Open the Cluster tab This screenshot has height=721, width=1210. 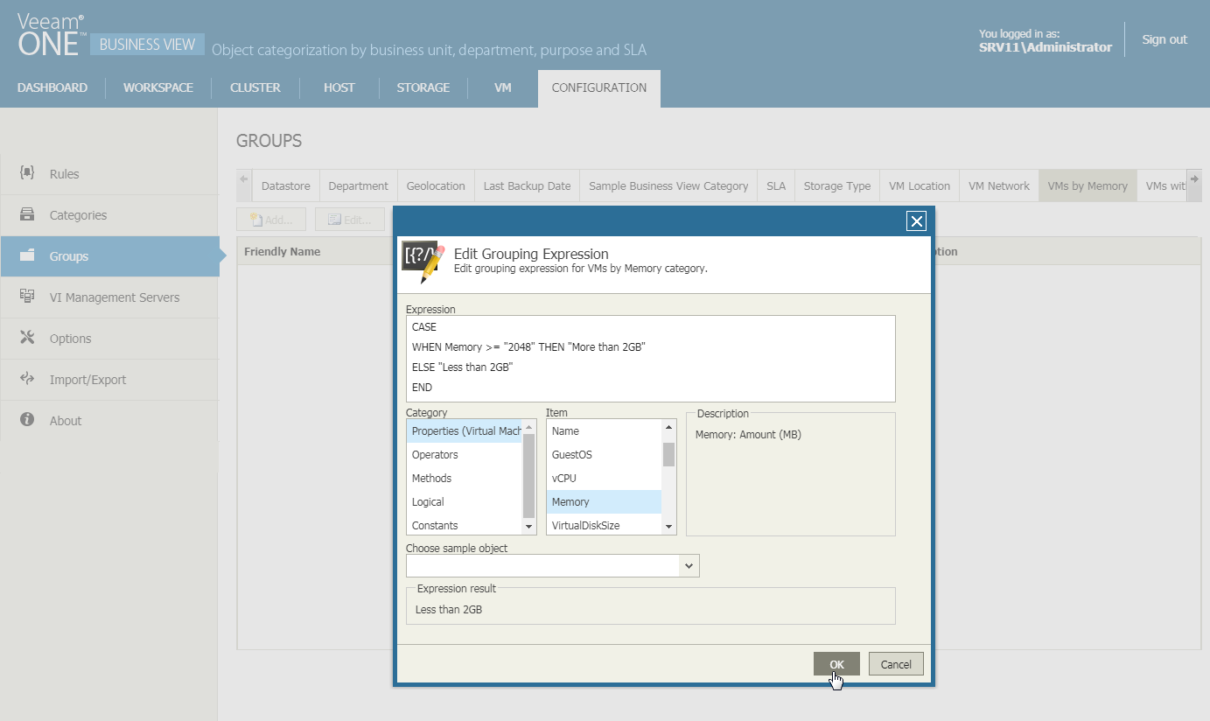[x=255, y=87]
